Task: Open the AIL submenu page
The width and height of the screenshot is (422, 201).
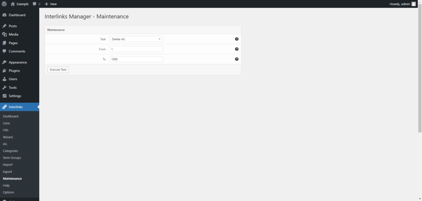Action: tap(5, 144)
